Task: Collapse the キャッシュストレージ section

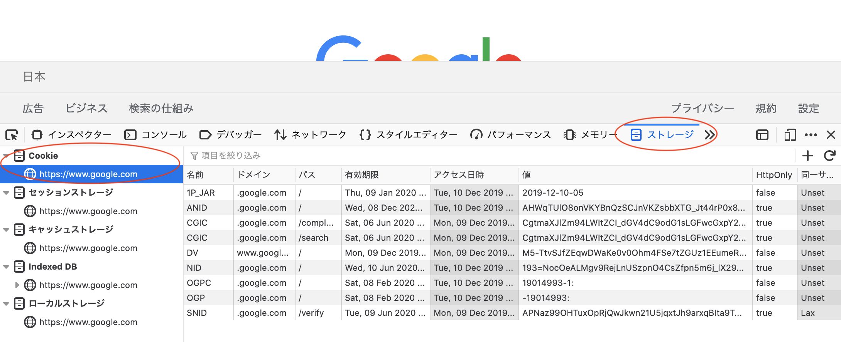Action: (6, 230)
